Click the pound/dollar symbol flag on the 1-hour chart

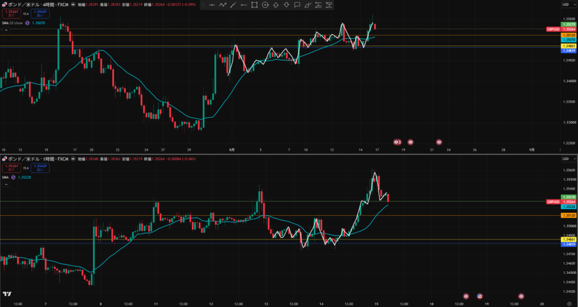[5, 159]
